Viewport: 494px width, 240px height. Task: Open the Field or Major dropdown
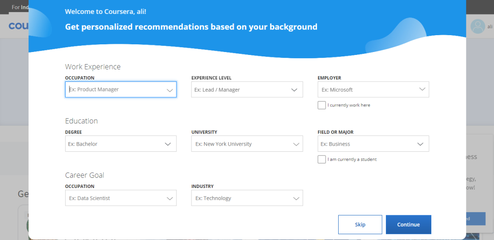point(373,144)
